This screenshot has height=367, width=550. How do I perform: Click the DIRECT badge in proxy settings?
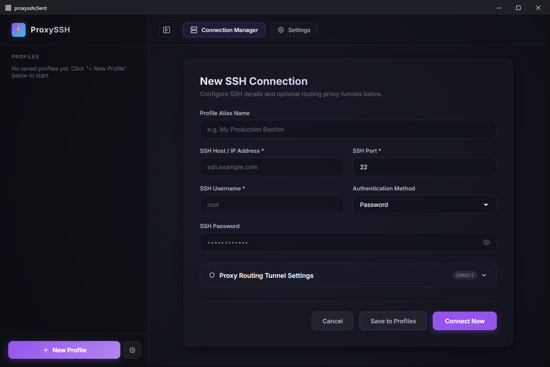(x=465, y=275)
